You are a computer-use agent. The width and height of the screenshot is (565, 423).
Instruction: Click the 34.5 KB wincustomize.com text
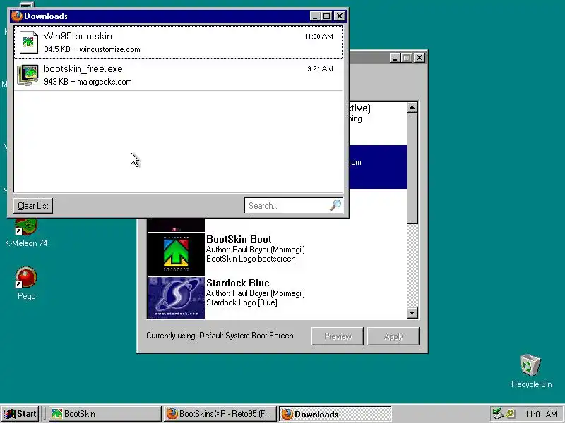[92, 49]
